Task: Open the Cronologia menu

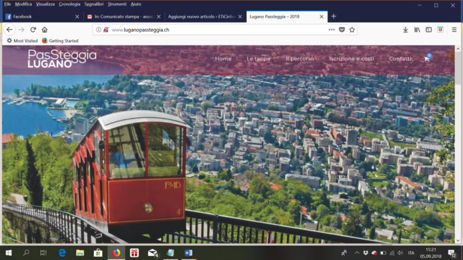Action: click(69, 4)
